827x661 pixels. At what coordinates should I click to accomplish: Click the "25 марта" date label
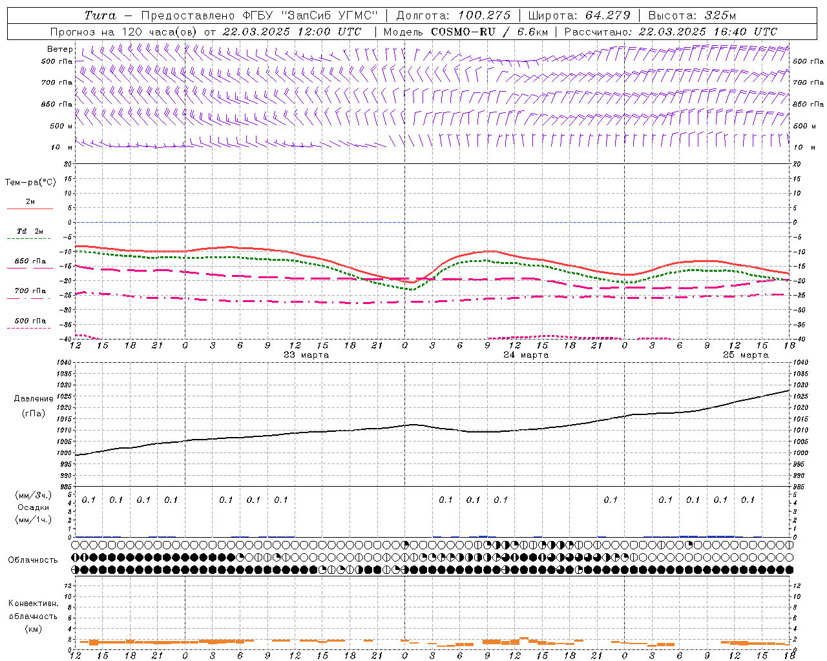pos(746,355)
